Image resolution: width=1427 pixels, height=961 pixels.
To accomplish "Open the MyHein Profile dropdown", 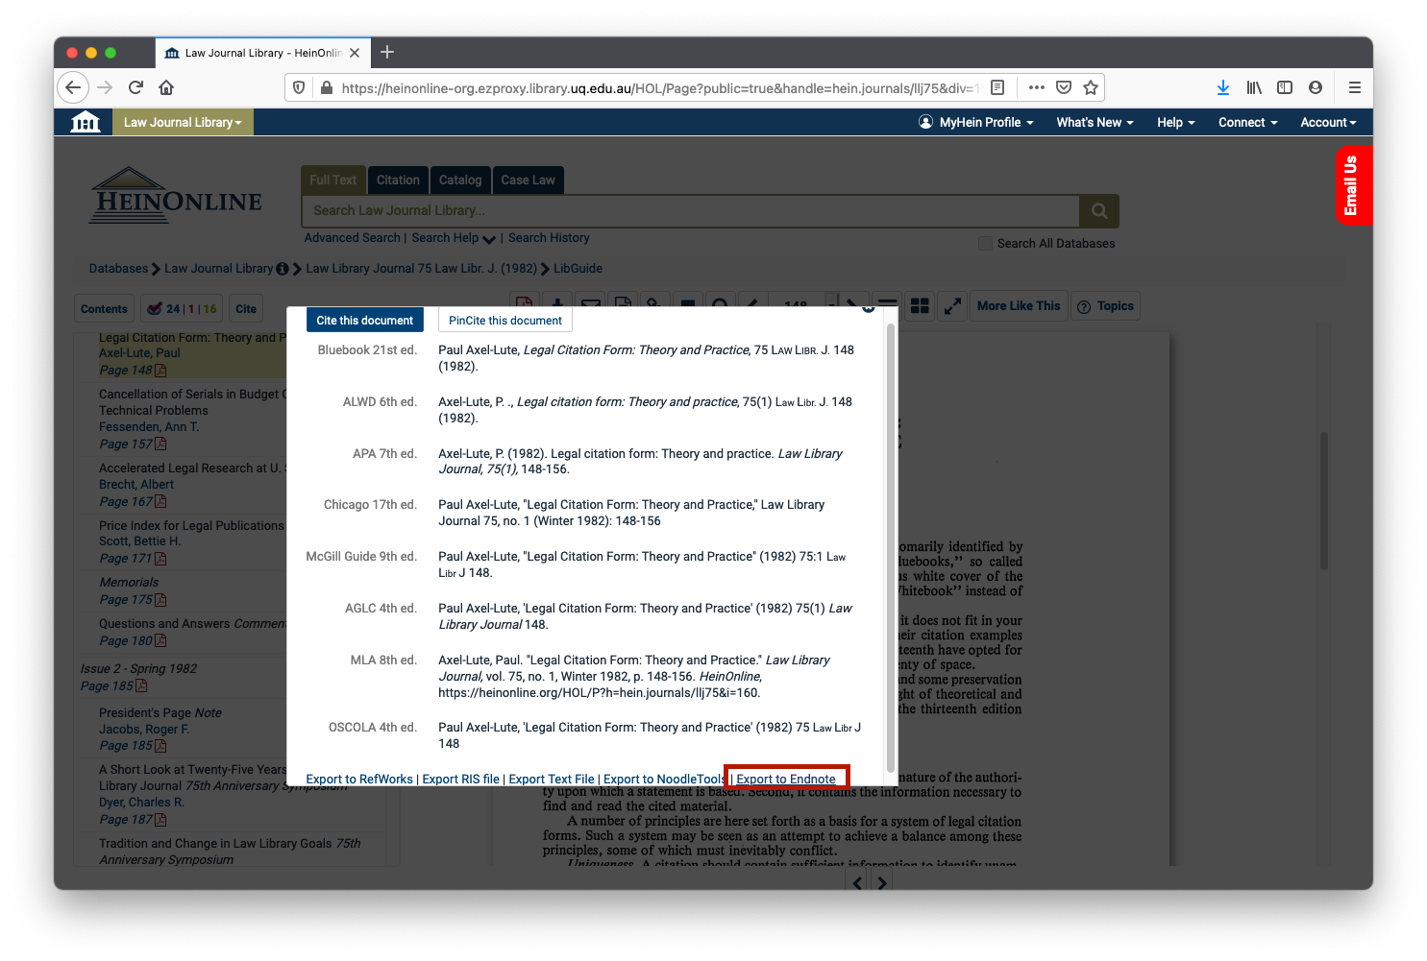I will [x=975, y=122].
